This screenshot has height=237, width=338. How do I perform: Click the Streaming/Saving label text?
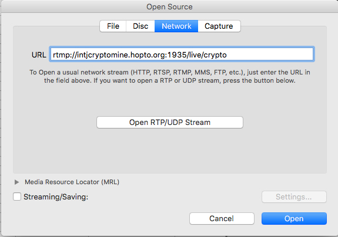click(x=56, y=197)
